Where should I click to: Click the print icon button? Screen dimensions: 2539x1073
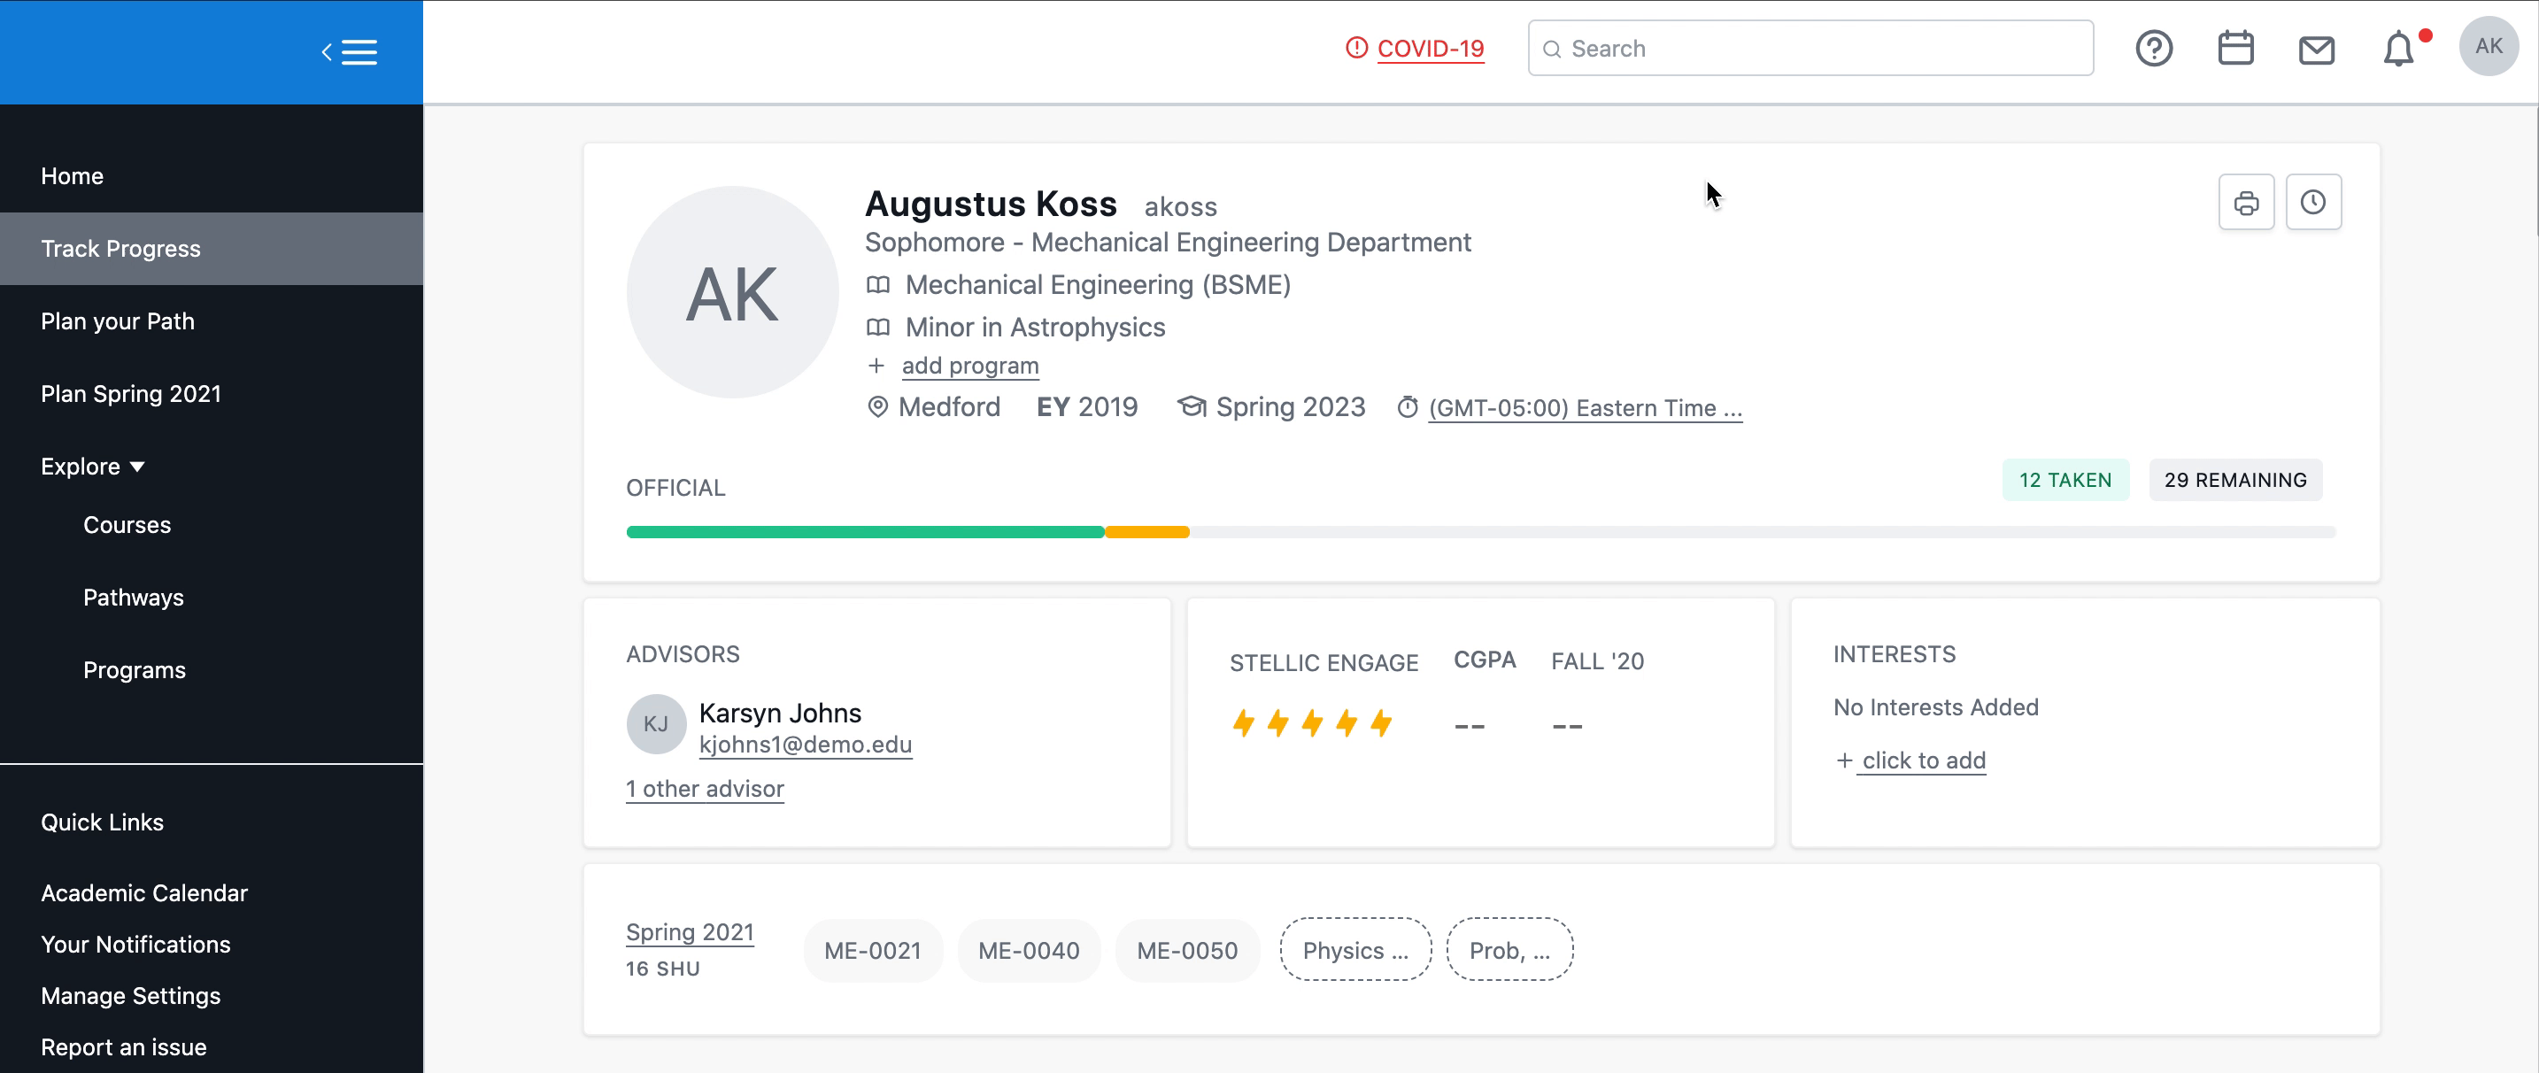[2245, 203]
